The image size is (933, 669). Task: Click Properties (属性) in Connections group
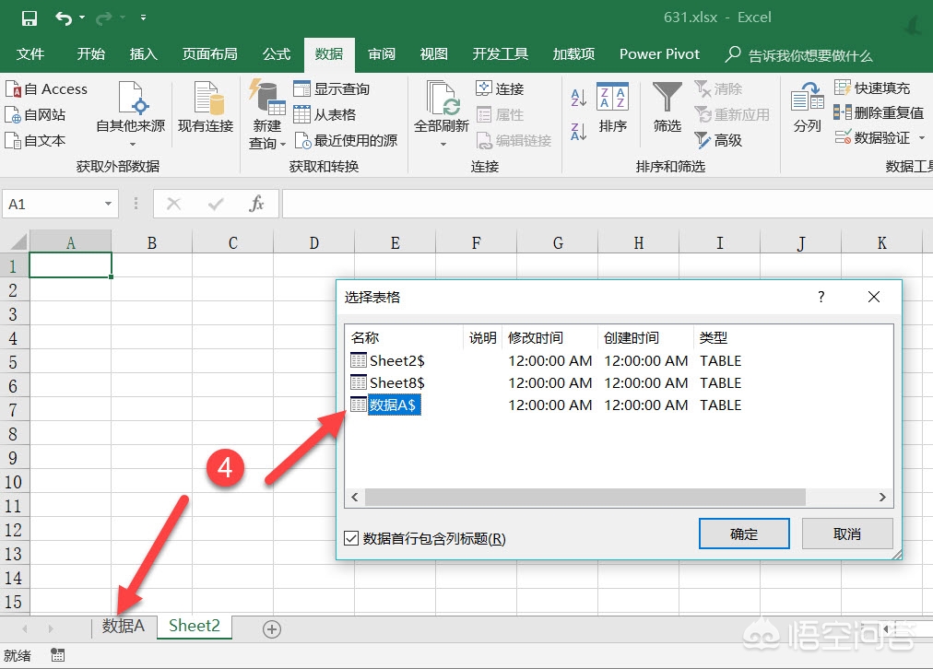(x=500, y=115)
